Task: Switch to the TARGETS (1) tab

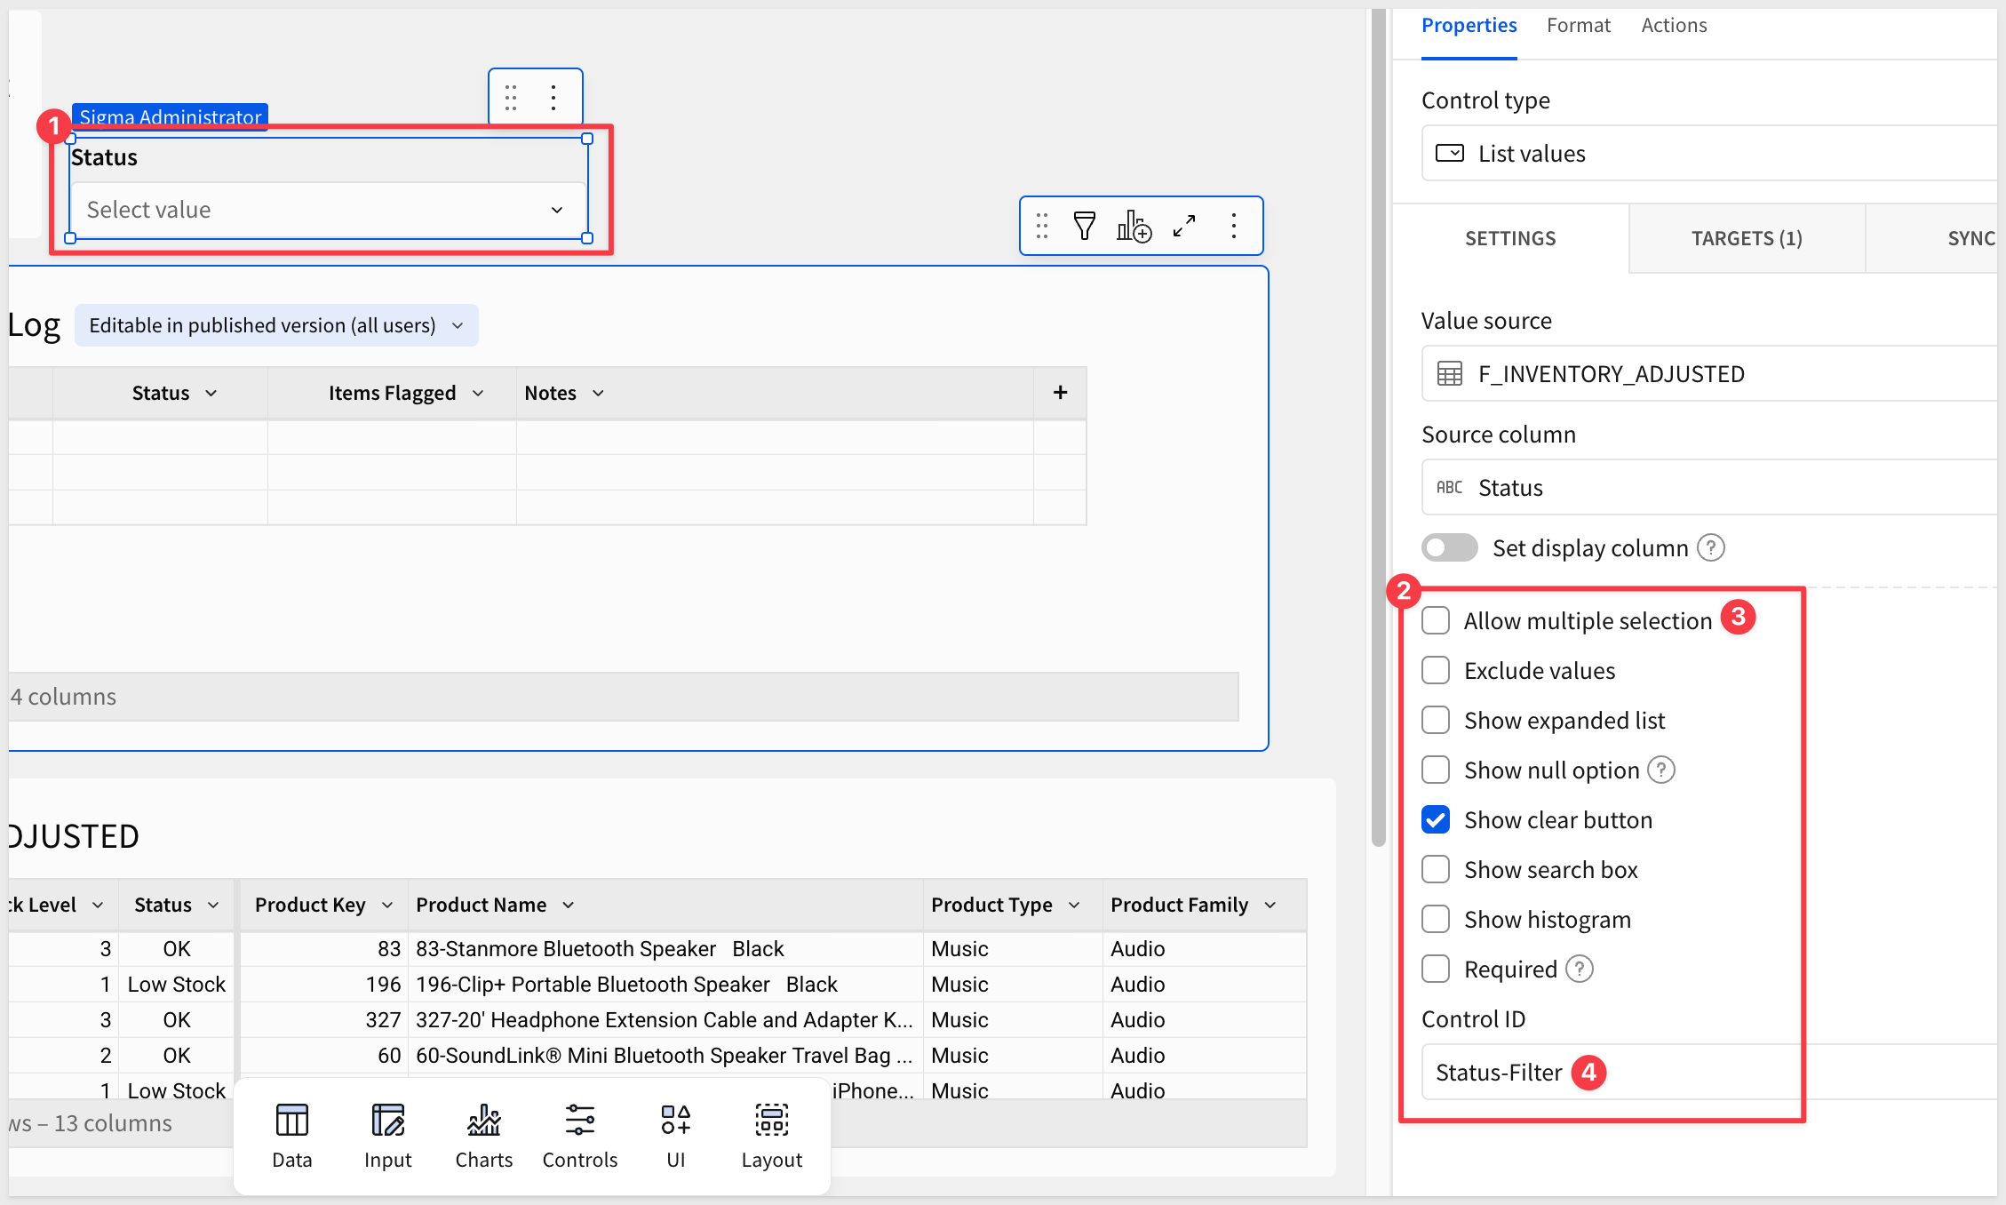Action: [1746, 238]
